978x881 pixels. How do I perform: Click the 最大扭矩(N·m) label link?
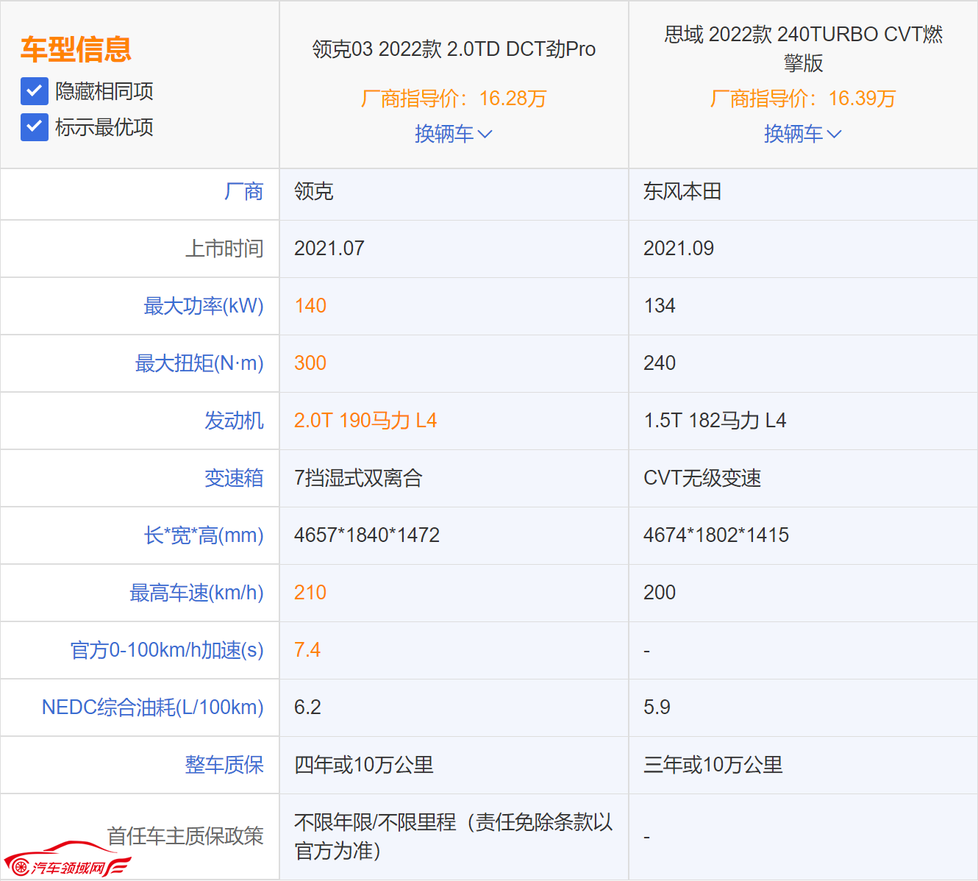pyautogui.click(x=199, y=363)
